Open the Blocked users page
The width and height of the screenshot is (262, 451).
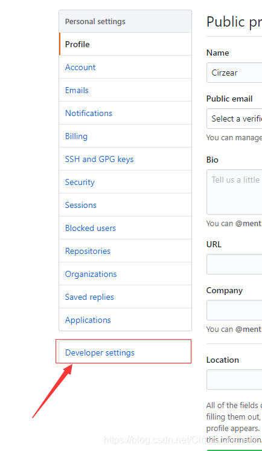[x=125, y=228]
